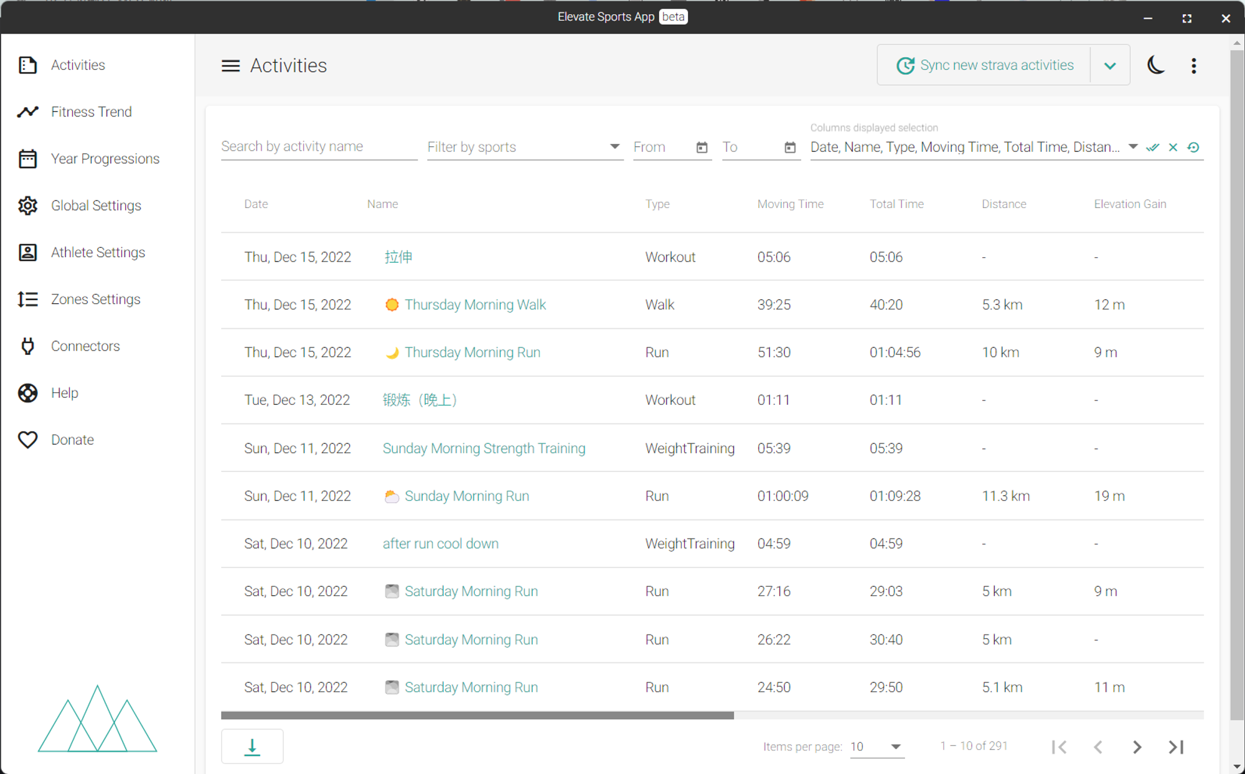The width and height of the screenshot is (1245, 774).
Task: Toggle the hamburger menu icon
Action: pos(230,65)
